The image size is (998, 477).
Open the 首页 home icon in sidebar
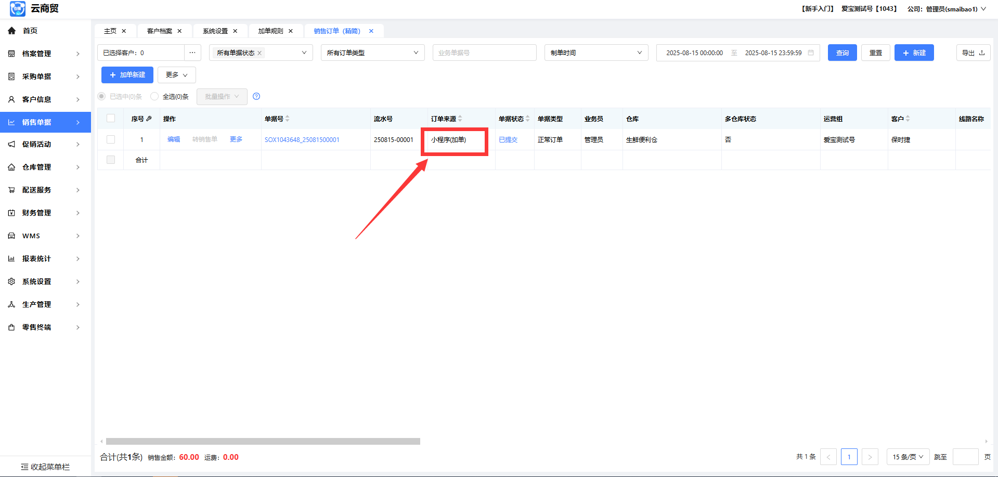[x=11, y=31]
